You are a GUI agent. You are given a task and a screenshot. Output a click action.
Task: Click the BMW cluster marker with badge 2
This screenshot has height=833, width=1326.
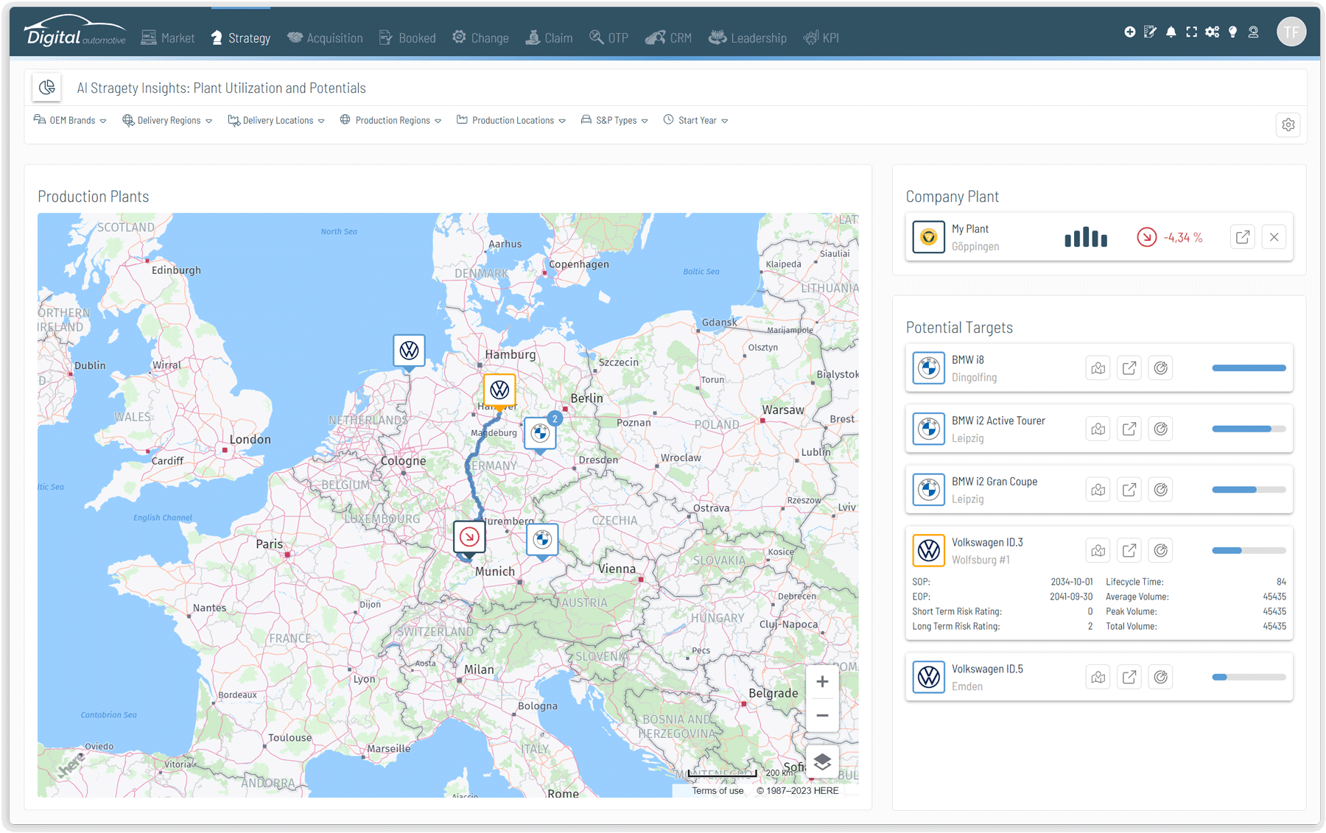(541, 434)
